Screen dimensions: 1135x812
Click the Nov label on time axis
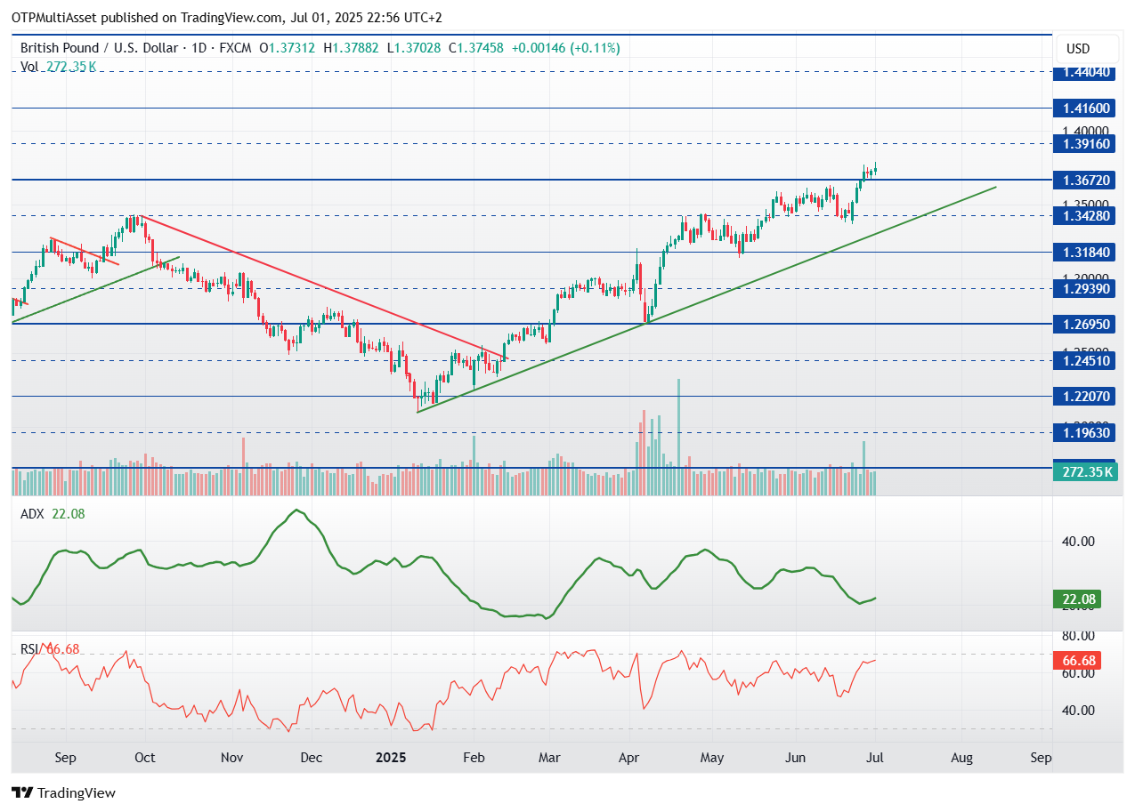[231, 759]
